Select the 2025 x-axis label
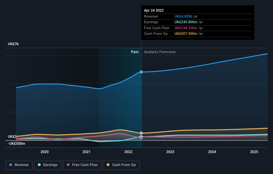 254,152
